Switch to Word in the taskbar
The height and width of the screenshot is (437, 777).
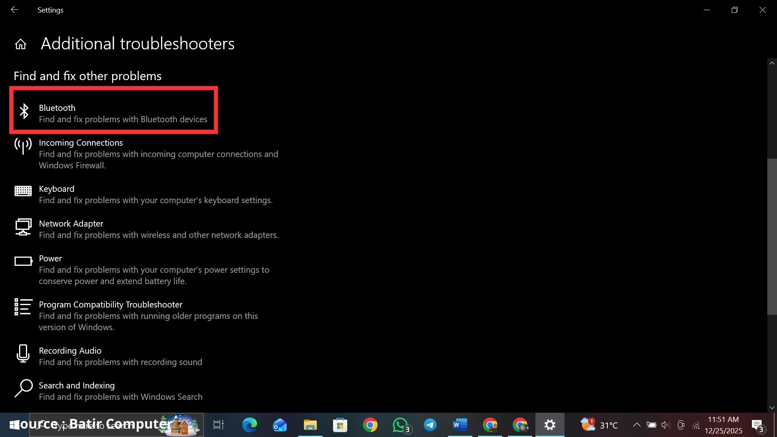pos(460,425)
